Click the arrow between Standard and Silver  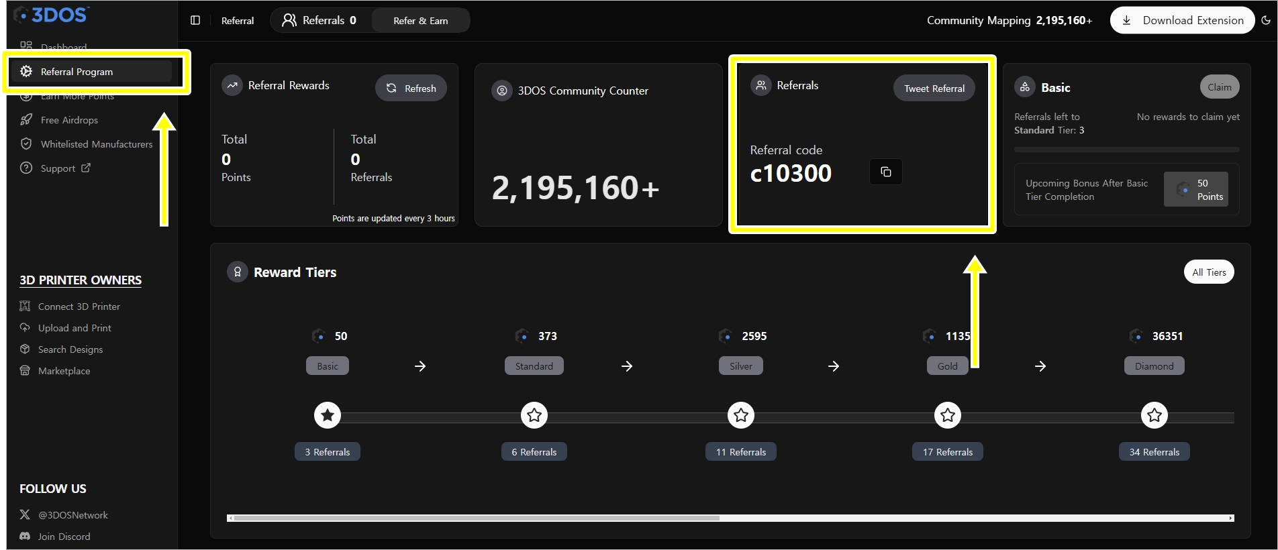click(627, 366)
